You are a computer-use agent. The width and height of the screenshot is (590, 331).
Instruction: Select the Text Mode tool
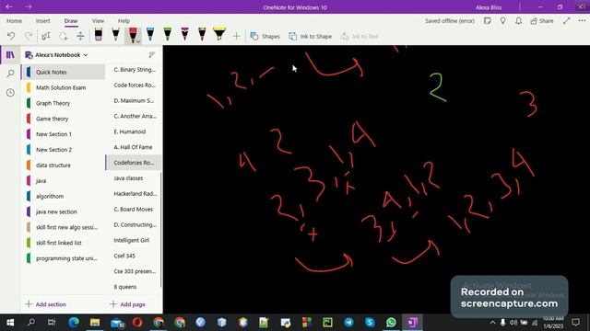[46, 36]
